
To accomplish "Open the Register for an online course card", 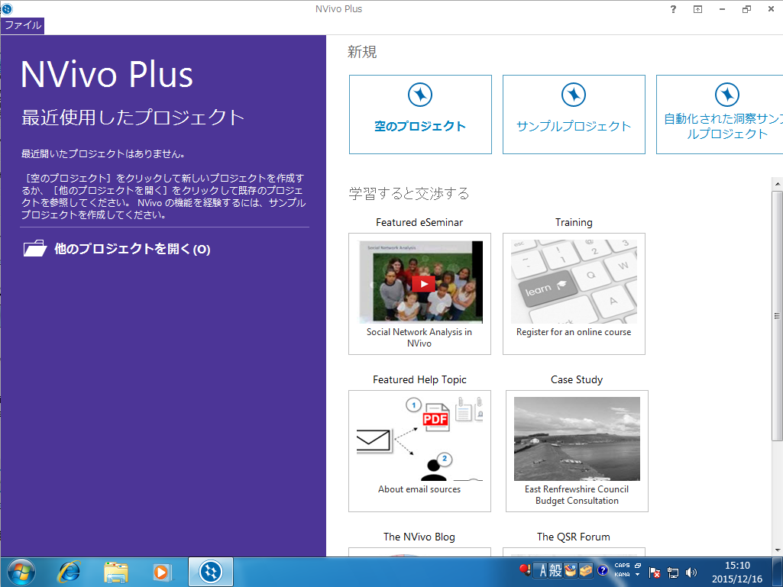I will (574, 293).
